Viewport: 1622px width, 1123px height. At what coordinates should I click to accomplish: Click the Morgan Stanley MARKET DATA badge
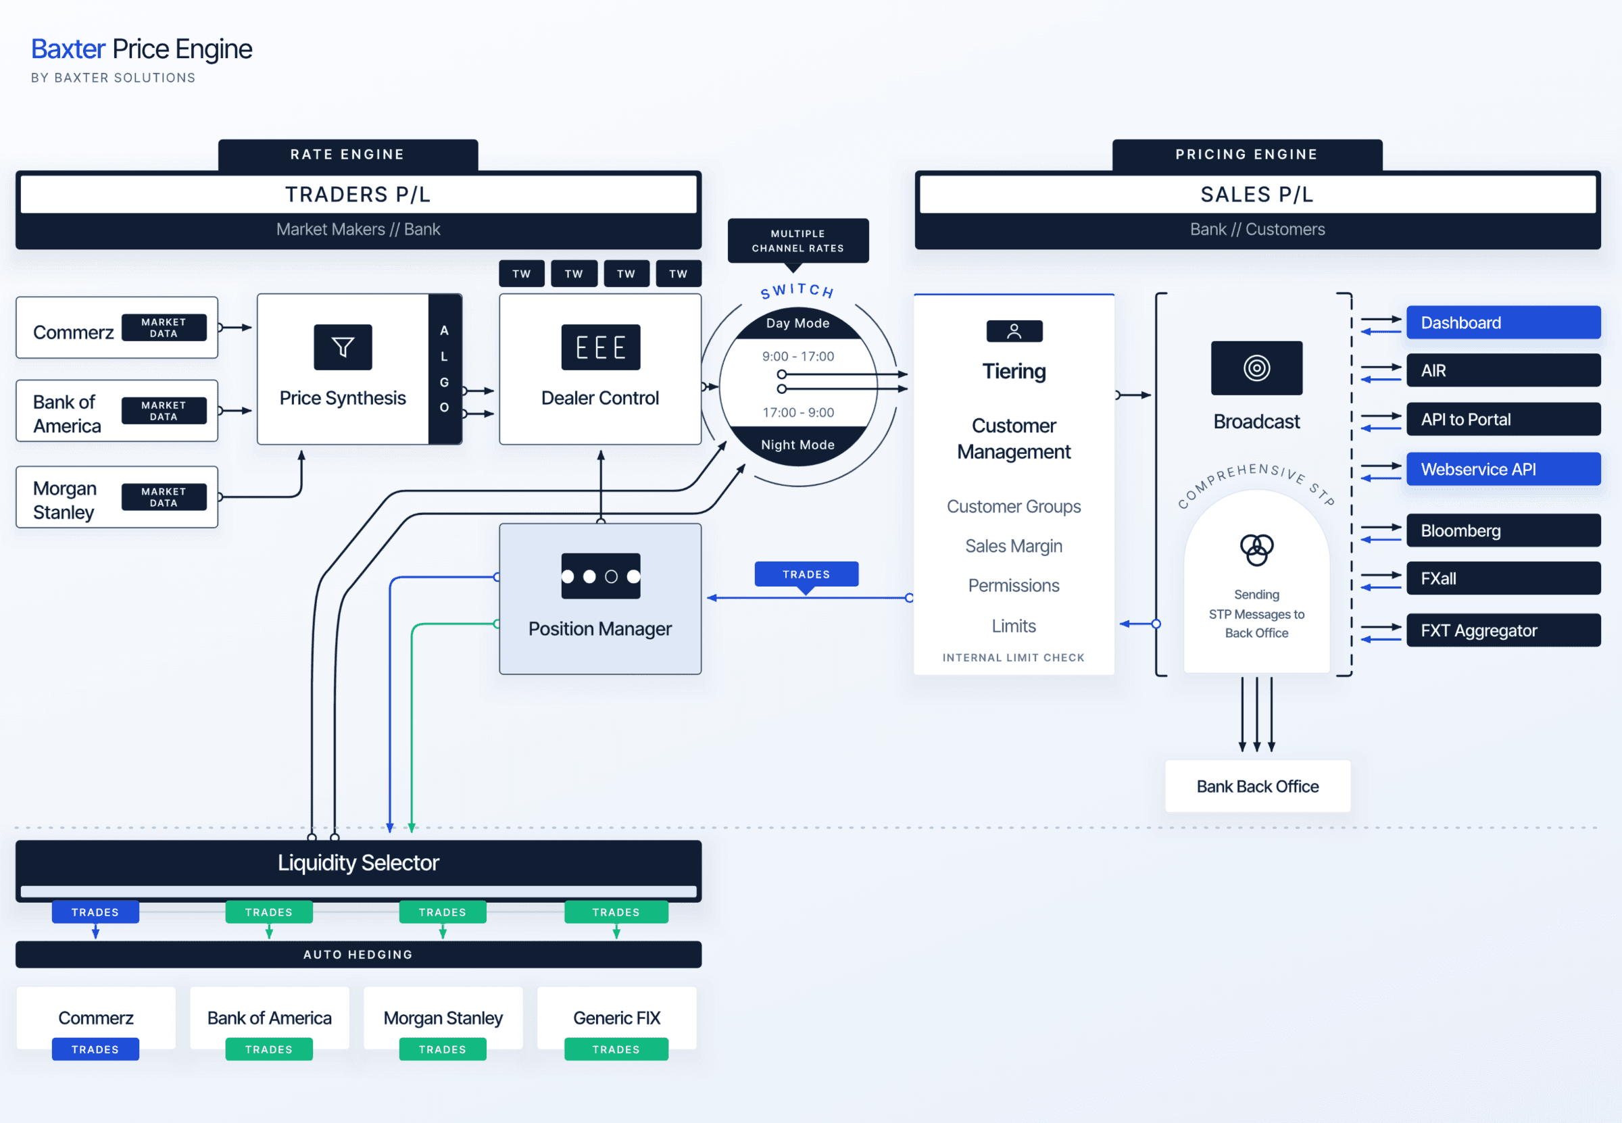click(x=164, y=497)
